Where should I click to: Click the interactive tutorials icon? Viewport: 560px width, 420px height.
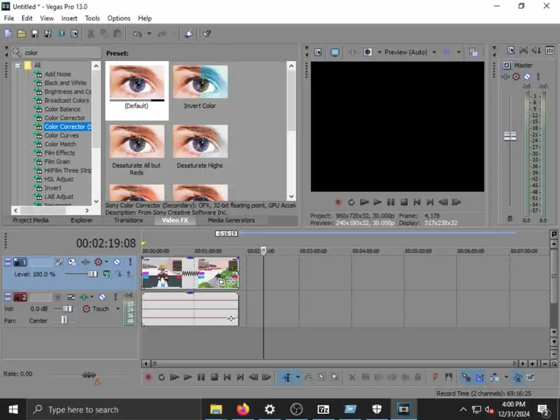(x=189, y=34)
